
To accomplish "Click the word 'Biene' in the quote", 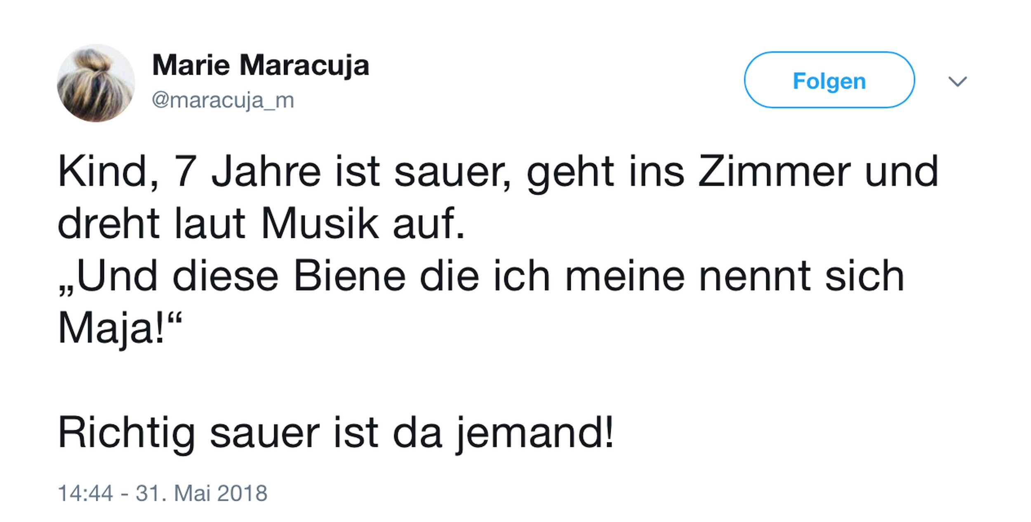I will pos(350,276).
